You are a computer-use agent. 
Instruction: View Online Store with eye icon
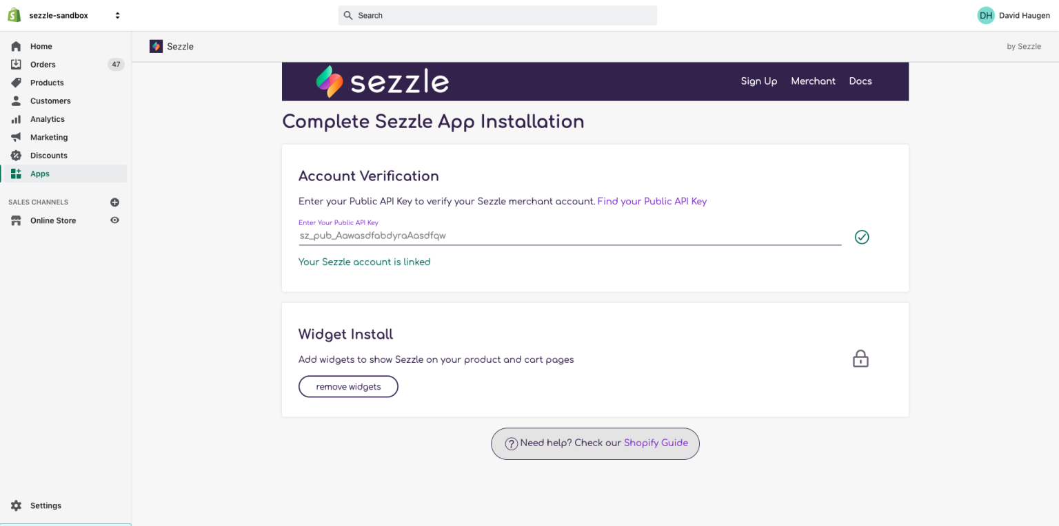pyautogui.click(x=115, y=220)
